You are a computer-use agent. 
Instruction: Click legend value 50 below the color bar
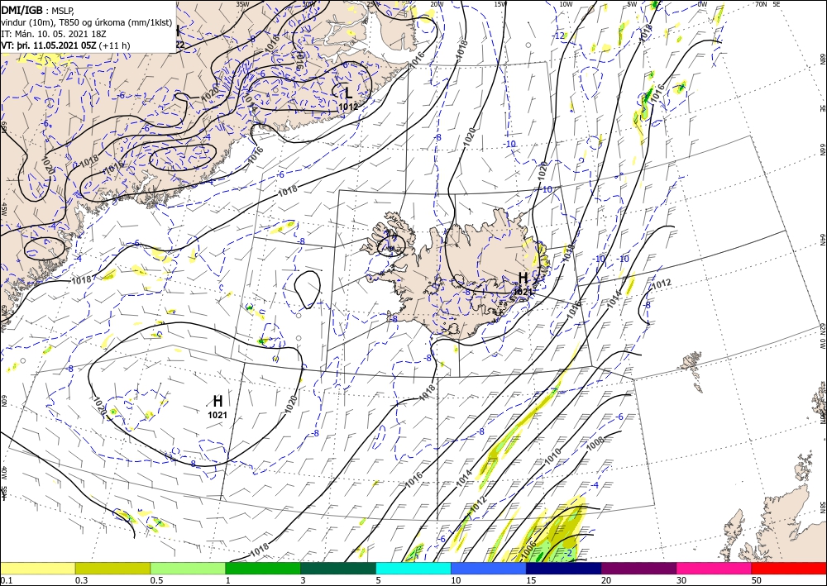click(x=757, y=580)
